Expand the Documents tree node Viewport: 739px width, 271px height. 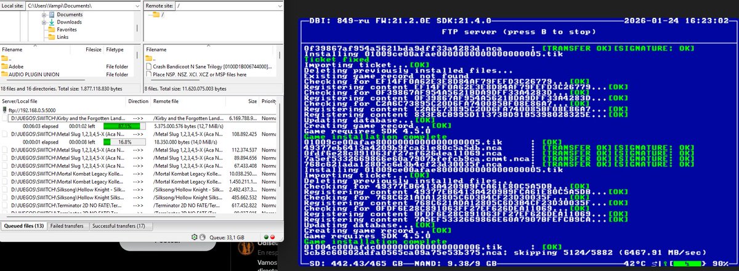pyautogui.click(x=44, y=14)
